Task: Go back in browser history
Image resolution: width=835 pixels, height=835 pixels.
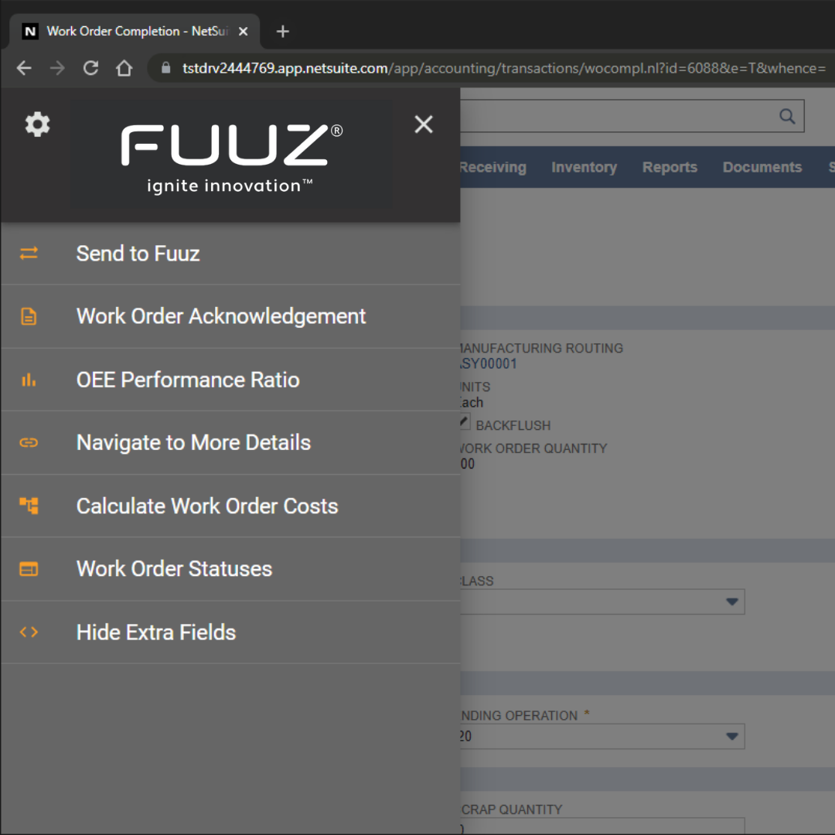Action: point(24,68)
